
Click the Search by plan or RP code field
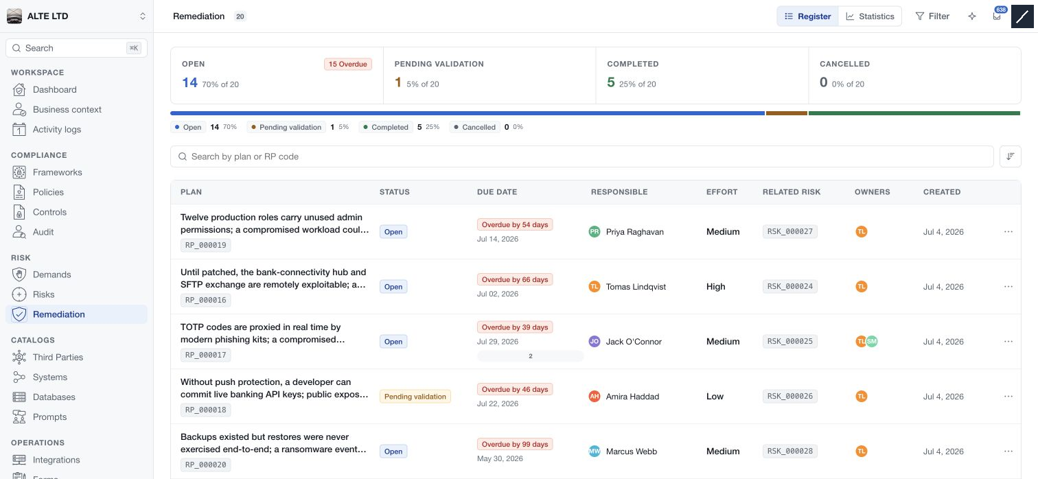(582, 156)
